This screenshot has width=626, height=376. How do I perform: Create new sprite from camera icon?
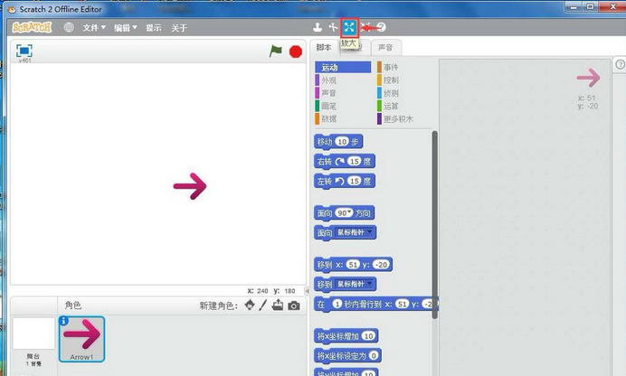(x=294, y=305)
